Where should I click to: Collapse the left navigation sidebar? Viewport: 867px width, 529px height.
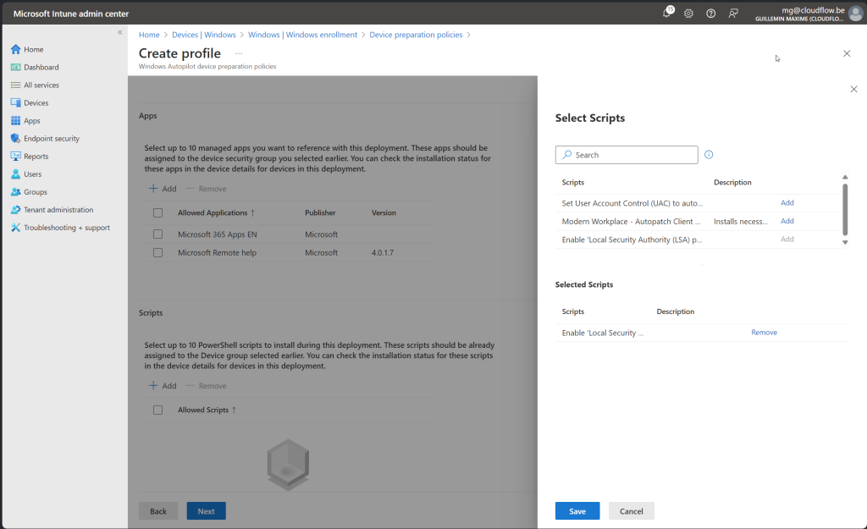point(120,32)
